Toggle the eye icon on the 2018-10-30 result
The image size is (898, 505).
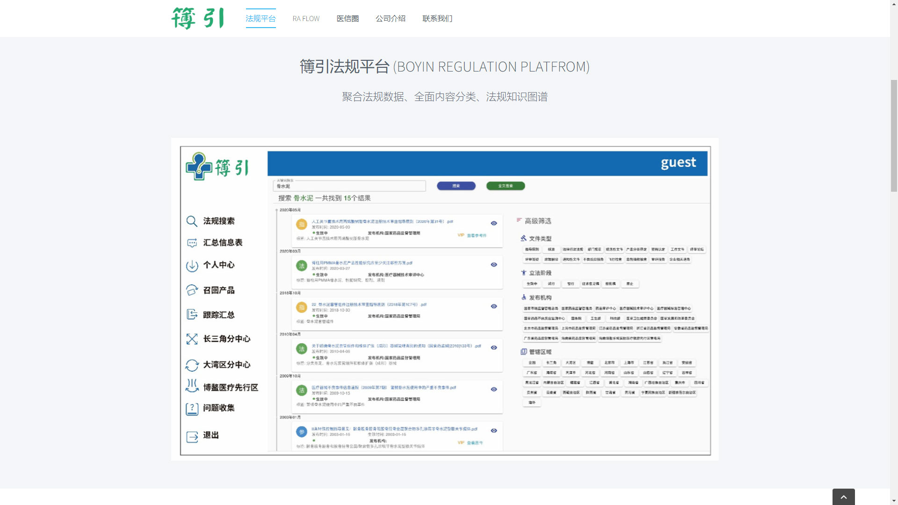coord(494,306)
